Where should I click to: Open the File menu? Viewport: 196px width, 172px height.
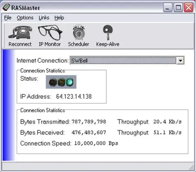(x=8, y=18)
